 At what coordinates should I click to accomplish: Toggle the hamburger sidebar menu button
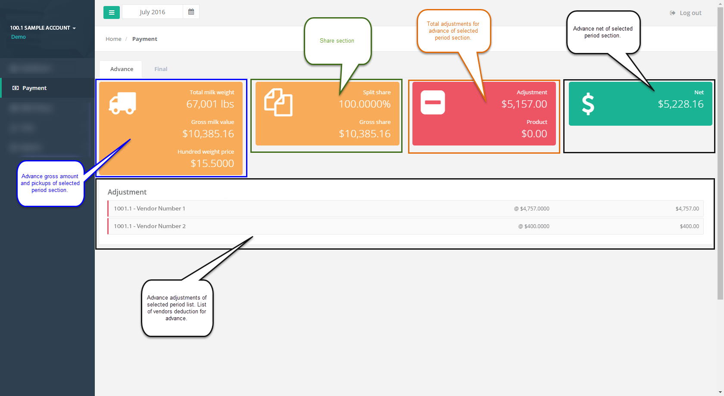[x=112, y=12]
